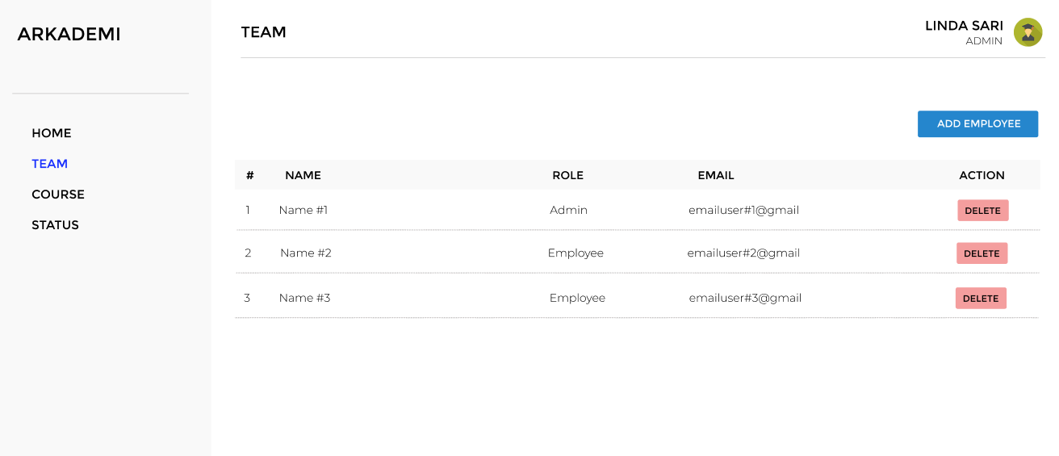Click the LINDA SARI user name
This screenshot has height=456, width=1059.
pyautogui.click(x=964, y=26)
